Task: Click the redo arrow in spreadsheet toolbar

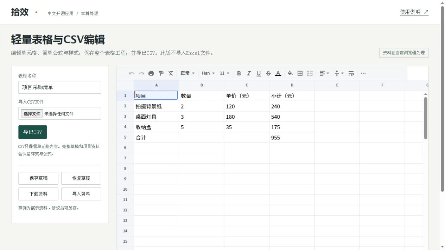Action: click(x=141, y=73)
